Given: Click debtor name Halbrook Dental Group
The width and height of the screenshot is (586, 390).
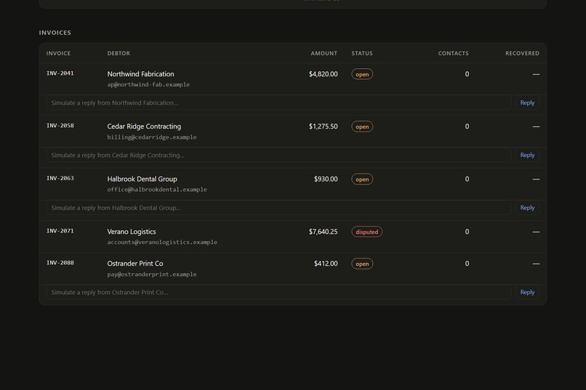Looking at the screenshot, I should [142, 179].
